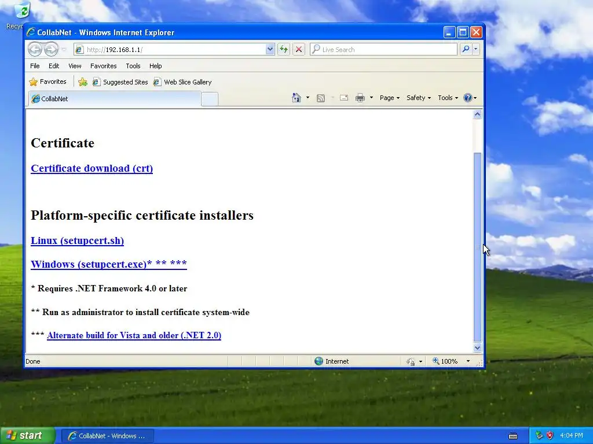Image resolution: width=593 pixels, height=444 pixels.
Task: Follow Windows (setupcert.exe) link
Action: tap(109, 264)
